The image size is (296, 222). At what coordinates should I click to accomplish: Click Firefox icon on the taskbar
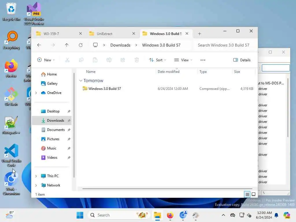click(x=170, y=215)
